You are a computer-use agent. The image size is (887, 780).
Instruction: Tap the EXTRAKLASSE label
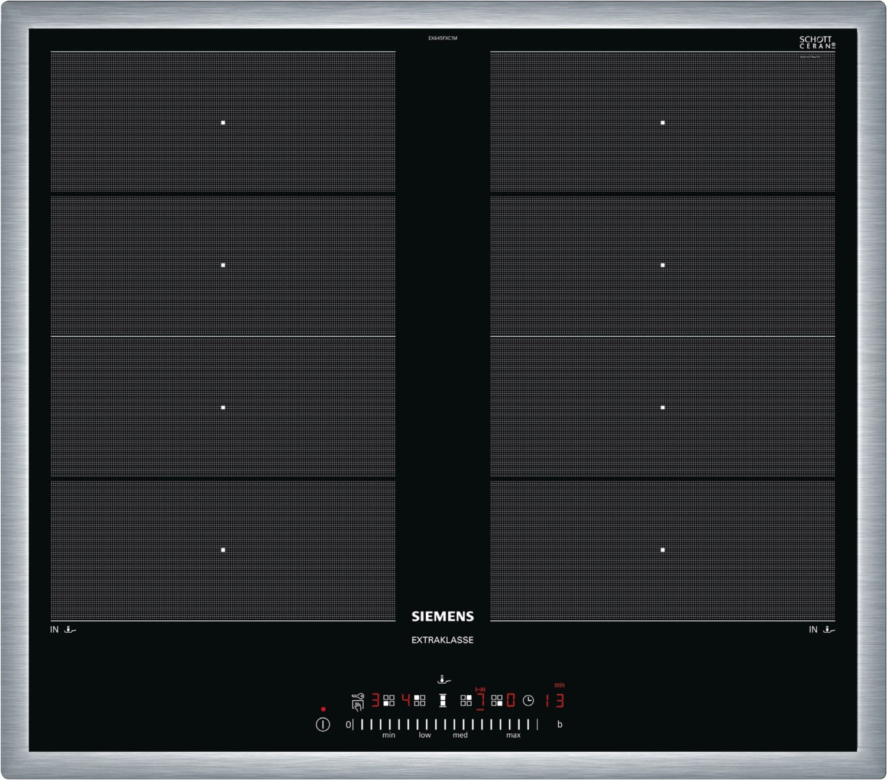(x=442, y=640)
